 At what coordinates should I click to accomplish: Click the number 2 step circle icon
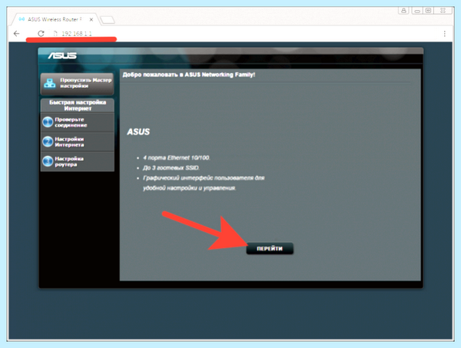48,141
